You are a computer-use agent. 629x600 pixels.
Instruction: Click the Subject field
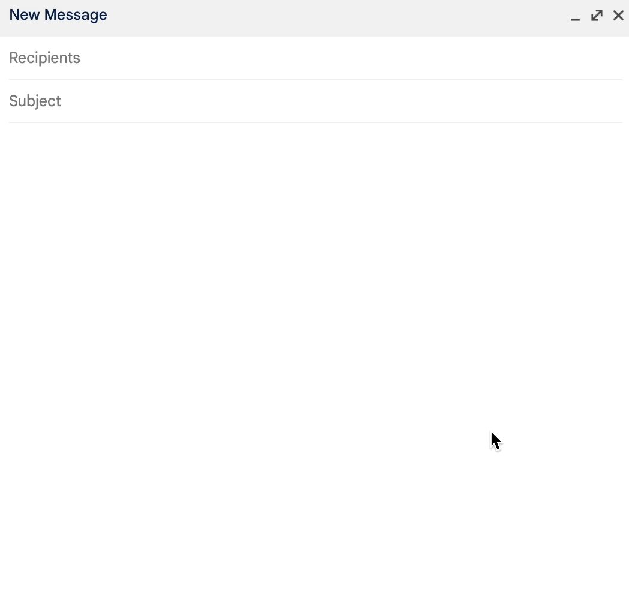[315, 101]
